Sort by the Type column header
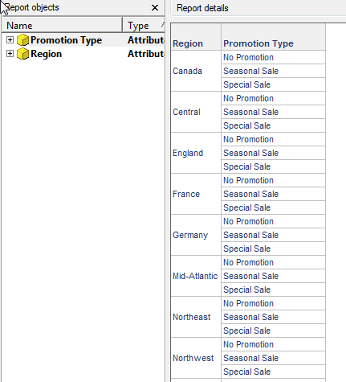The height and width of the screenshot is (382, 346). (144, 26)
